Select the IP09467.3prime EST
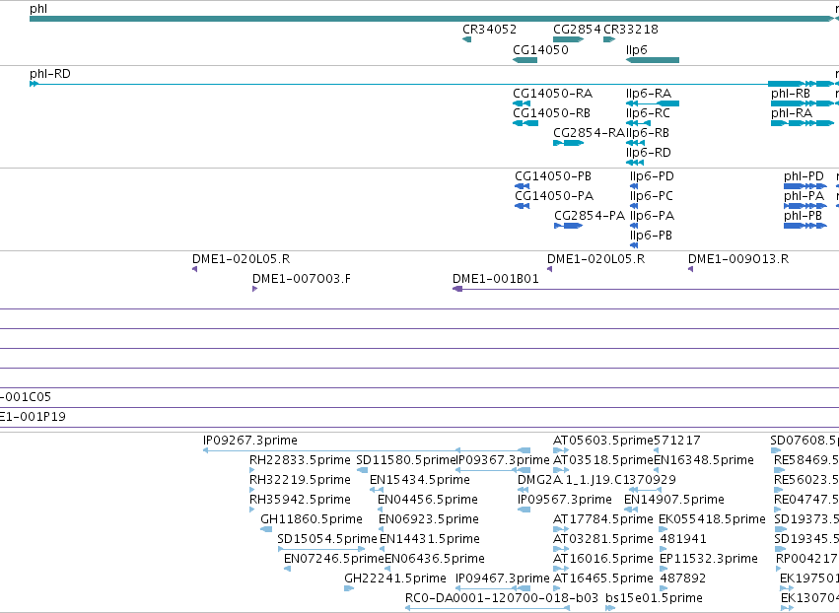Screen dimensions: 839x613 (x=493, y=588)
